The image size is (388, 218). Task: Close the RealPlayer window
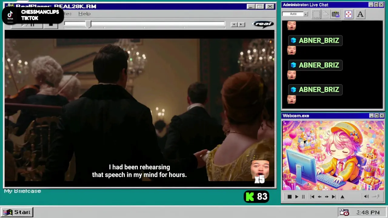tap(269, 6)
